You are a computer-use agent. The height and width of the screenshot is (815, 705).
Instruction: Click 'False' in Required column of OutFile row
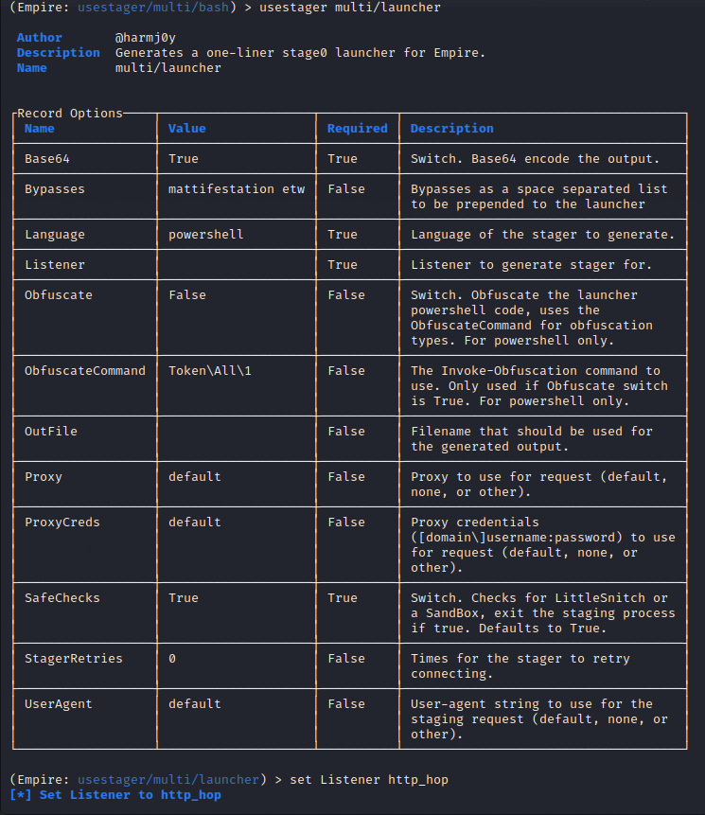346,432
